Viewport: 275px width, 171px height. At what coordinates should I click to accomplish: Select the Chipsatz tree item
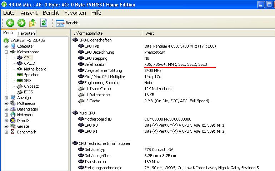(31, 86)
